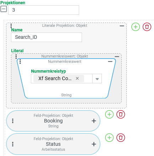Collapse the Projektionen list
This screenshot has height=156, width=154.
pos(4,9)
